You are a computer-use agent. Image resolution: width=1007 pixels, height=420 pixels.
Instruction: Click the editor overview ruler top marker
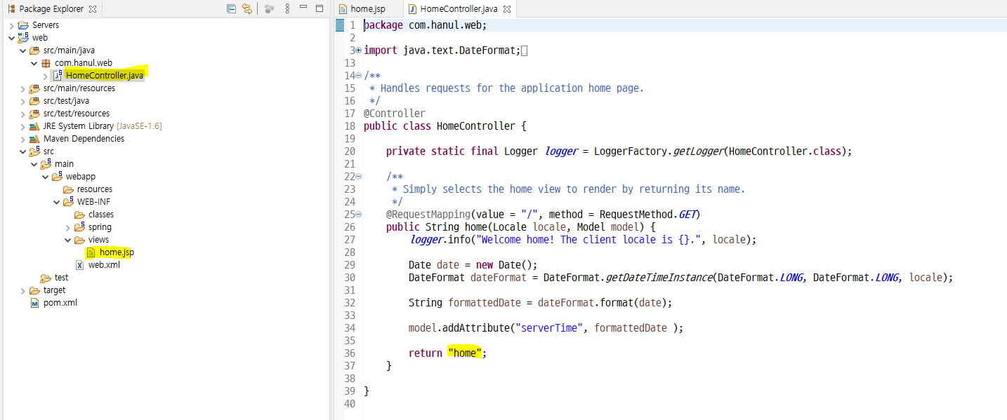tap(340, 25)
